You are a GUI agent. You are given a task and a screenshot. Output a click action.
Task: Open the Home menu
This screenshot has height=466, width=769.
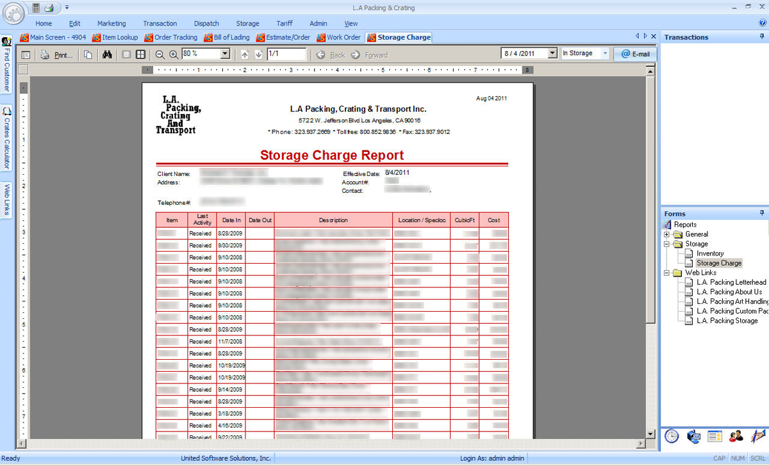point(44,24)
